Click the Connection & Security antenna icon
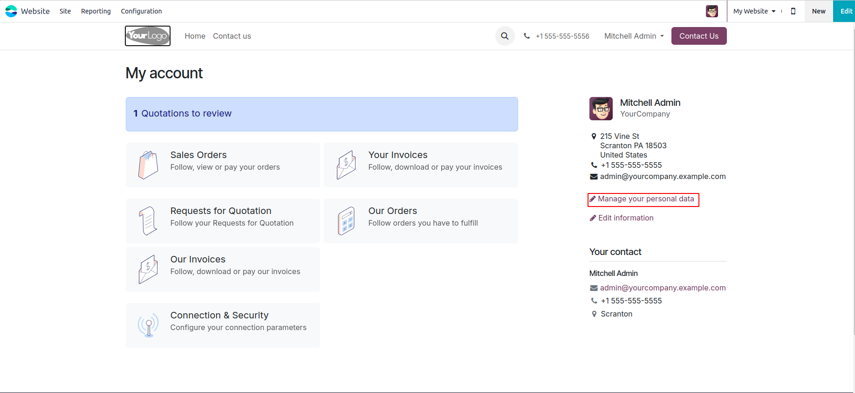Image resolution: width=855 pixels, height=393 pixels. point(148,325)
